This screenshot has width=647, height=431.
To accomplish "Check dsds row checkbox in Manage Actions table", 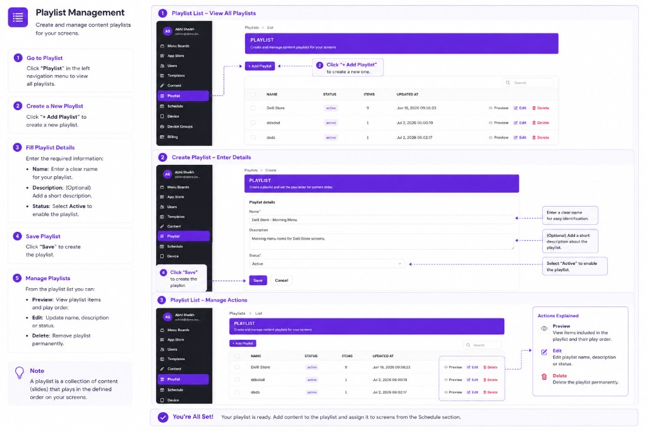I will pyautogui.click(x=237, y=392).
